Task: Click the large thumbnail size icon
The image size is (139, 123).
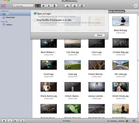Action: (127, 121)
